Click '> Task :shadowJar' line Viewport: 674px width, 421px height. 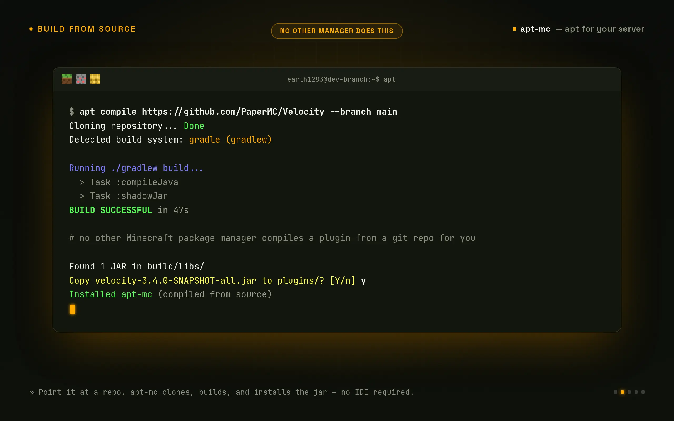point(124,196)
